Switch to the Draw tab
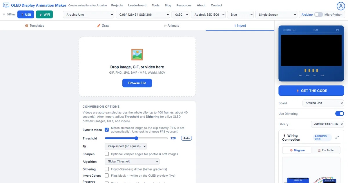 [x=103, y=26]
